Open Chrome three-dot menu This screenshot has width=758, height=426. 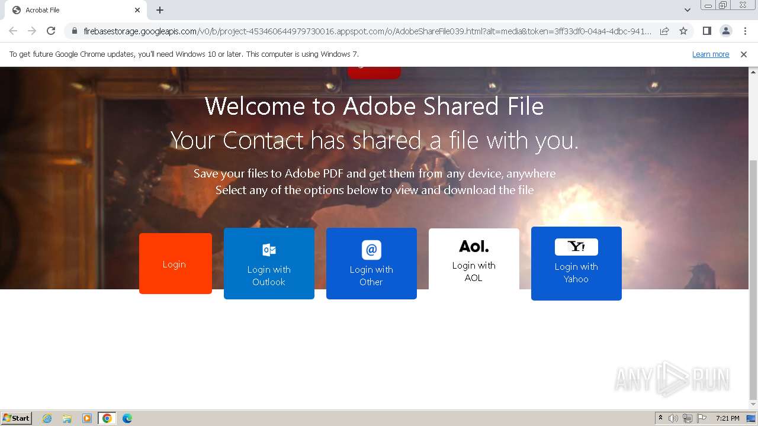[x=745, y=31]
